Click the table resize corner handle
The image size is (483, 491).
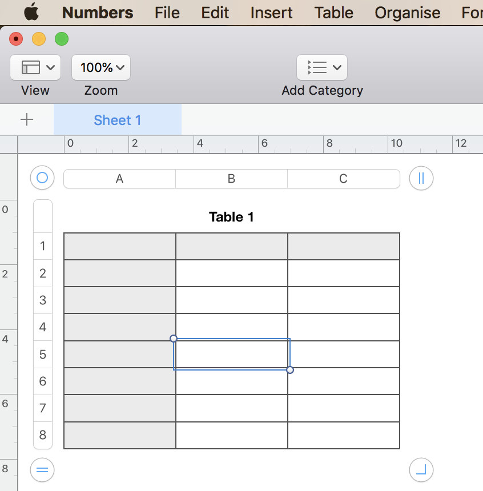[x=421, y=470]
